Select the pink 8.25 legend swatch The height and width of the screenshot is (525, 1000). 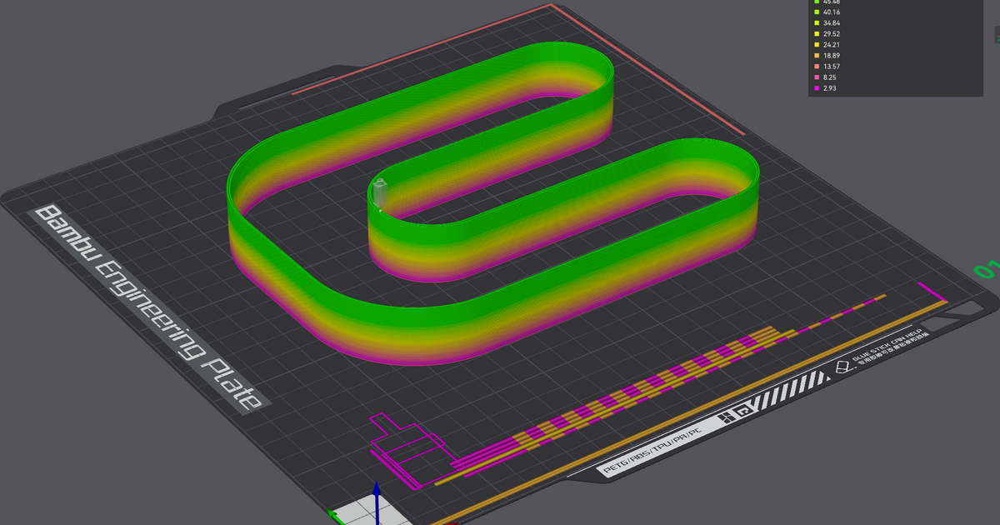click(815, 77)
